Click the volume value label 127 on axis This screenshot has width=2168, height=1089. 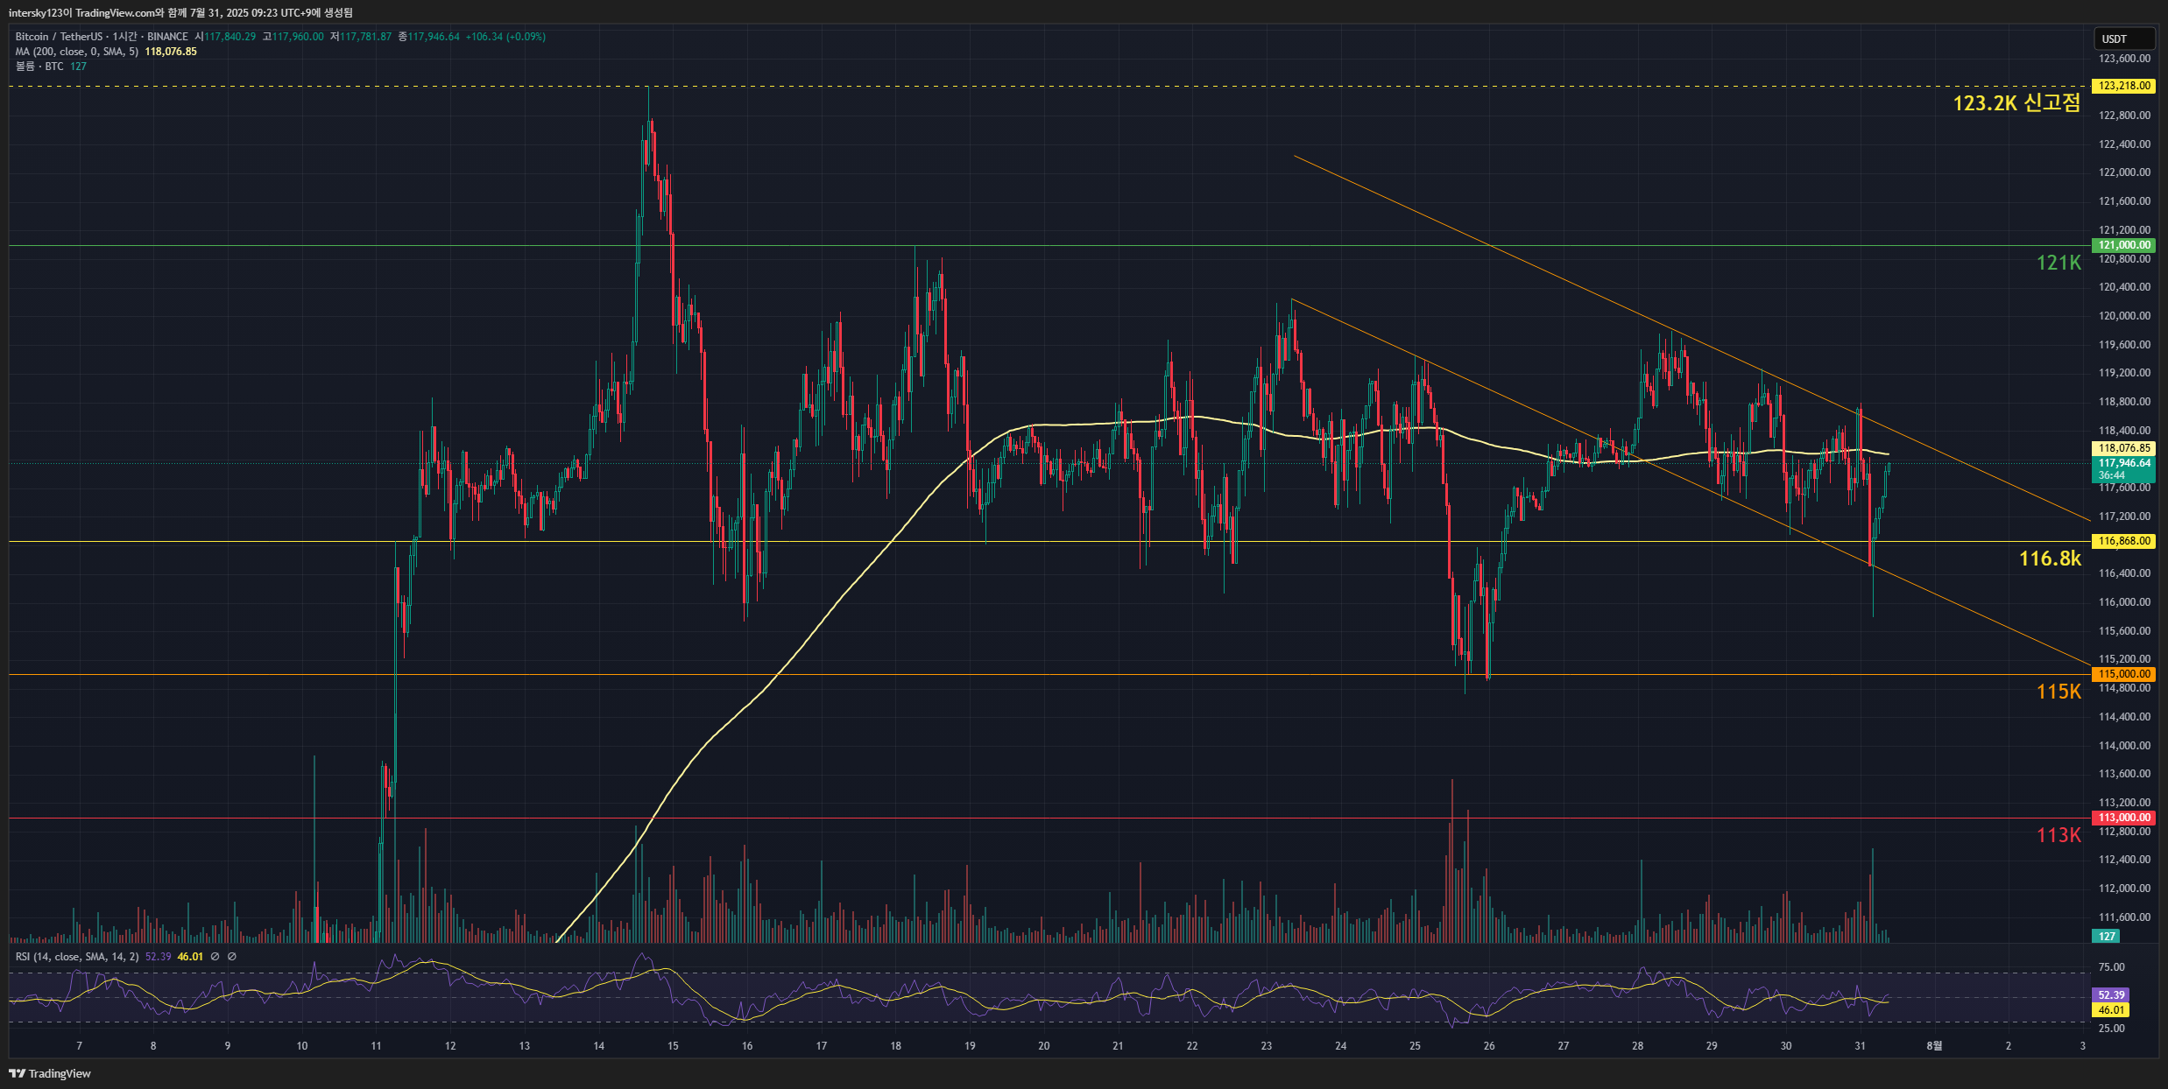pos(2107,937)
